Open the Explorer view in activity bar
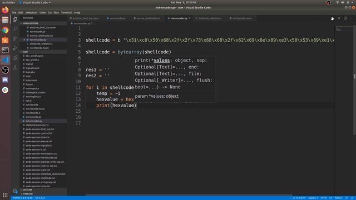 (15, 19)
